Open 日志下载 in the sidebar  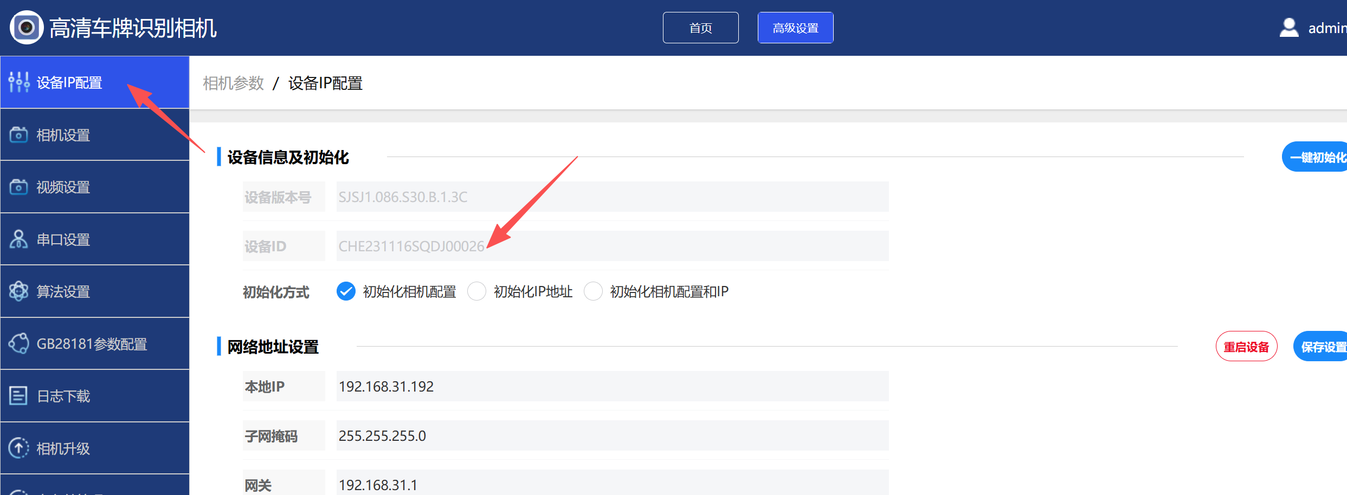(95, 396)
